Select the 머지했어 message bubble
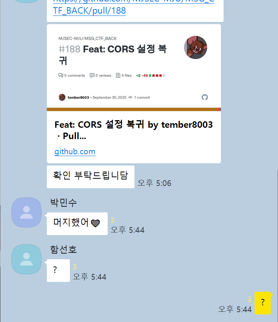278x322 pixels. [77, 224]
